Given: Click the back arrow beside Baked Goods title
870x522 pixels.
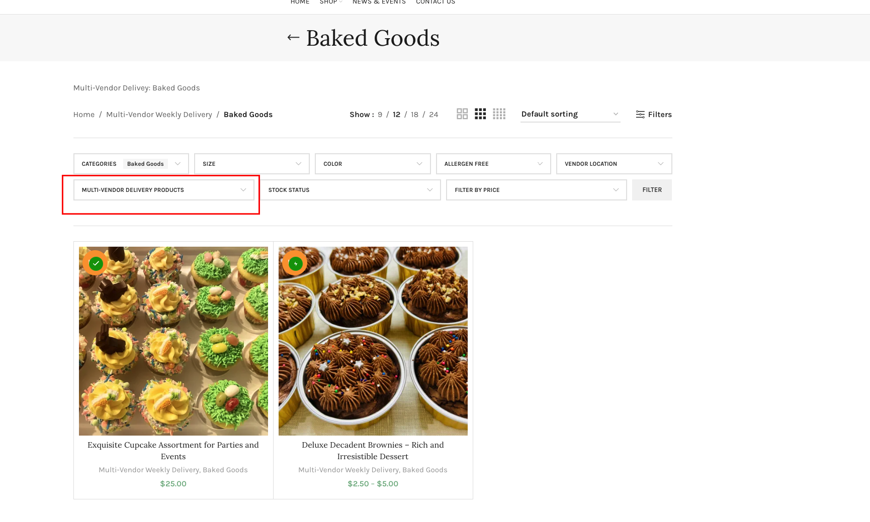Looking at the screenshot, I should pos(293,38).
